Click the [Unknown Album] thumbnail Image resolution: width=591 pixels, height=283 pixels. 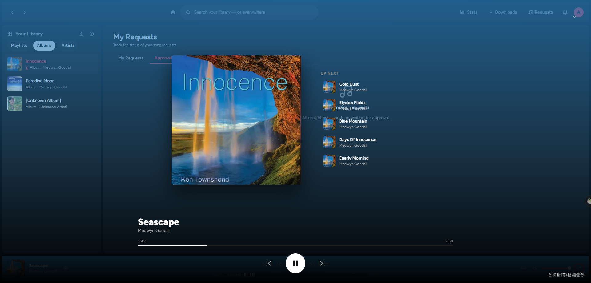[15, 103]
